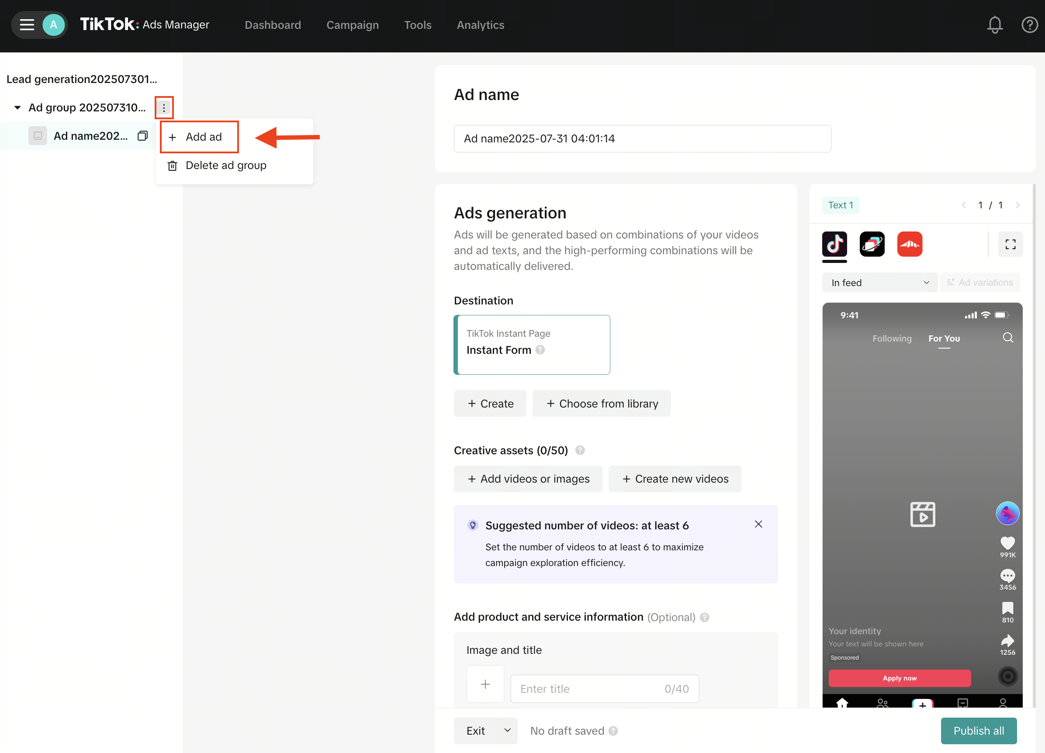1045x753 pixels.
Task: Open the help question mark icon
Action: [1030, 25]
